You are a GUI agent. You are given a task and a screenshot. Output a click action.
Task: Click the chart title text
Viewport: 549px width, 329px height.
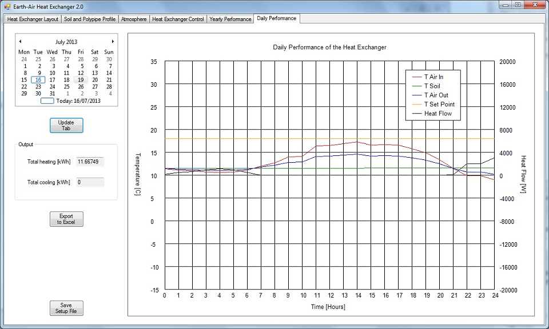pyautogui.click(x=329, y=47)
